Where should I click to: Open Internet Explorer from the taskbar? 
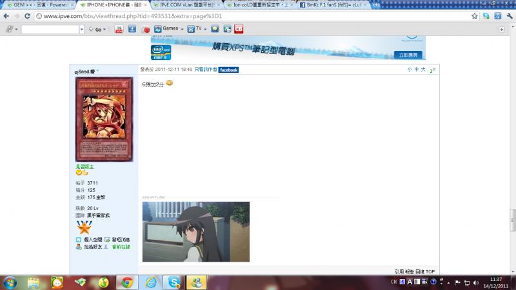click(151, 282)
